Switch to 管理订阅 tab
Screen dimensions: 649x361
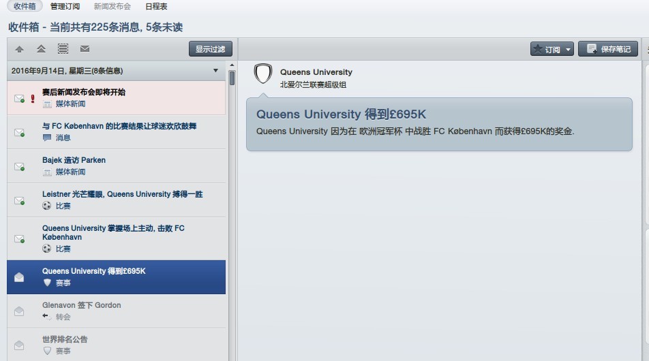pyautogui.click(x=65, y=6)
